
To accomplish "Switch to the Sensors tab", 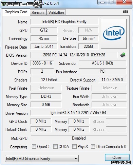I will [x=38, y=13].
